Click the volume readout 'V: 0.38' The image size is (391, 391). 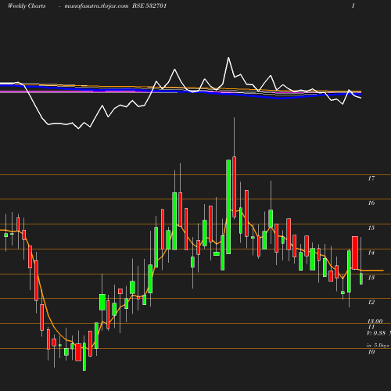(376, 333)
